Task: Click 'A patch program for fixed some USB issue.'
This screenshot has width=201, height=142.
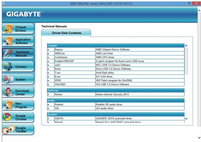Action: pos(120,61)
